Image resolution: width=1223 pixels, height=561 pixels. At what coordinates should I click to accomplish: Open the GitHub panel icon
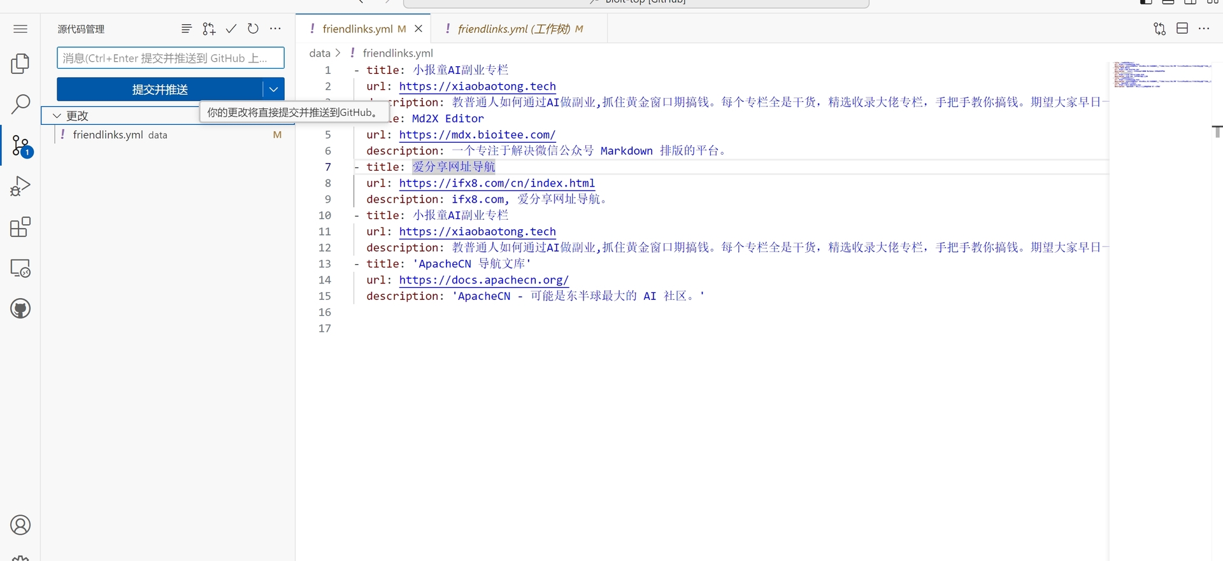tap(20, 309)
